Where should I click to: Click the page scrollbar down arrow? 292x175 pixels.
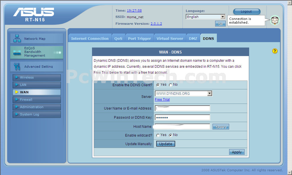(x=290, y=173)
